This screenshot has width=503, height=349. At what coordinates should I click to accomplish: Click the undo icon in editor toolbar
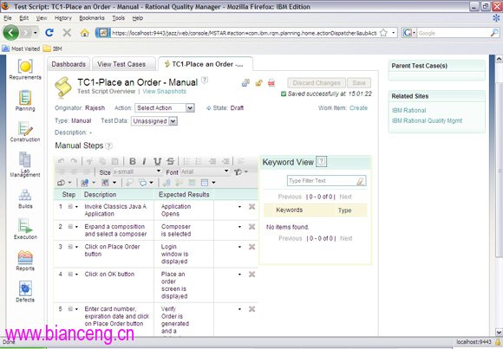click(x=61, y=161)
